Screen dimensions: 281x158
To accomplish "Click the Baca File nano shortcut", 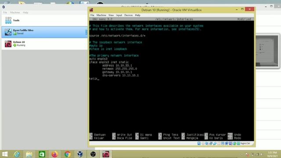I will [122, 138].
